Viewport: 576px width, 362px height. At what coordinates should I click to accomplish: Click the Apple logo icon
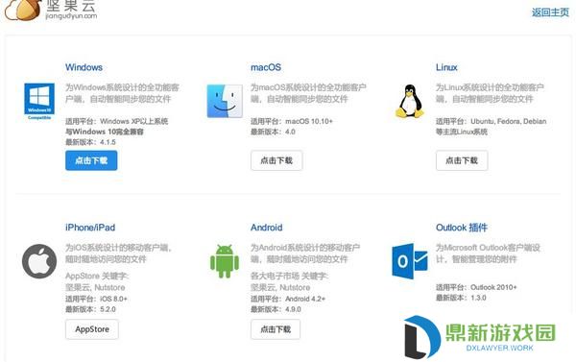[x=39, y=261]
